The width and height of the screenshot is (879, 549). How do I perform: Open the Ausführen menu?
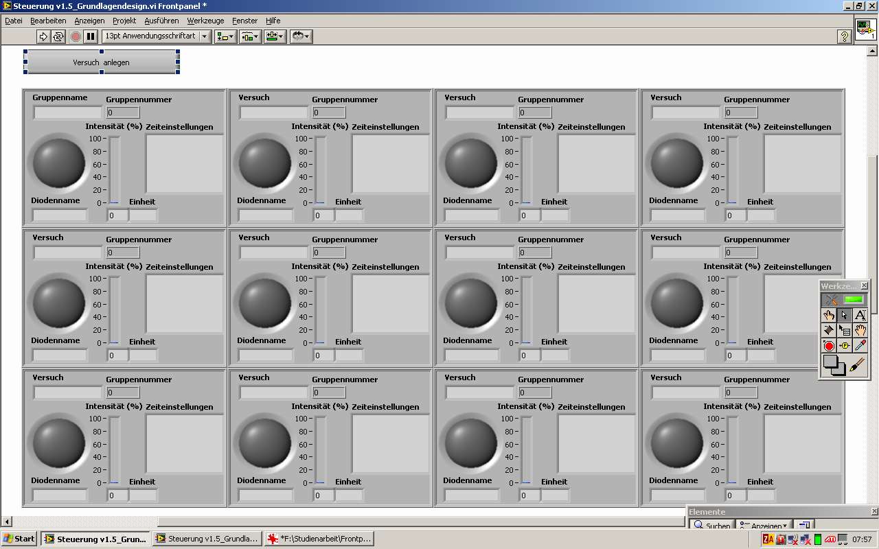pyautogui.click(x=161, y=21)
